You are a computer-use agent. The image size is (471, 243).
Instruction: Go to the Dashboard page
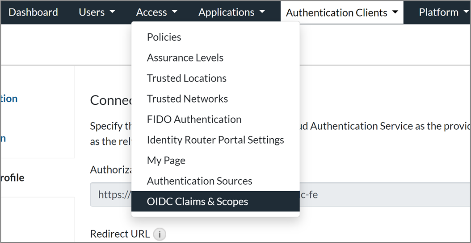33,12
